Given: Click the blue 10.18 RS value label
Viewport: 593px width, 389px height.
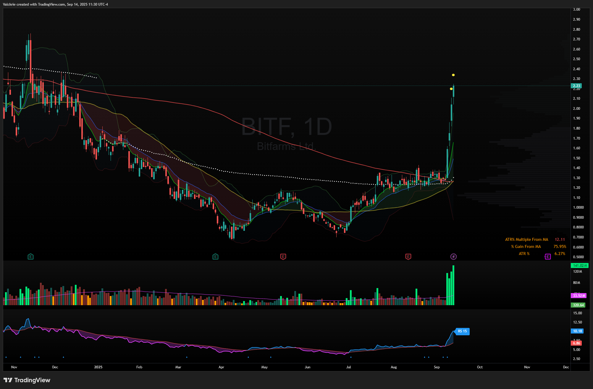Looking at the screenshot, I should coord(577,331).
